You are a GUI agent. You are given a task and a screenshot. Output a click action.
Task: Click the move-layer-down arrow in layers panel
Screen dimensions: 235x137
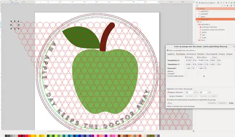click(x=225, y=6)
